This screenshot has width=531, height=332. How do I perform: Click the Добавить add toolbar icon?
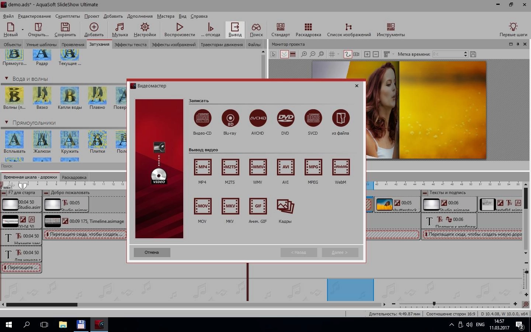pos(94,30)
